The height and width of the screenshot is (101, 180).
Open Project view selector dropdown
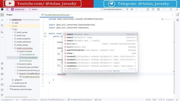[10, 15]
